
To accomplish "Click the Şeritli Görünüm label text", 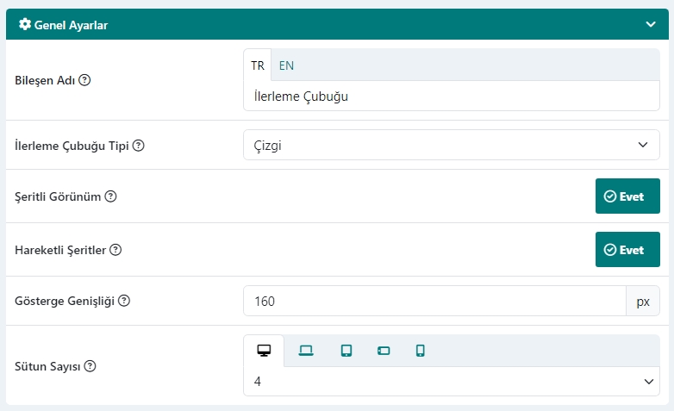I will tap(58, 197).
